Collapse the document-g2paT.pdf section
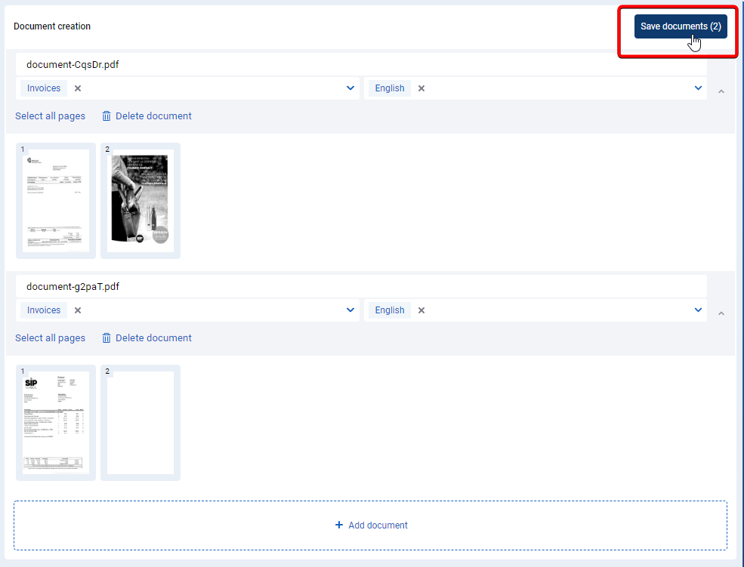The height and width of the screenshot is (567, 744). click(721, 313)
